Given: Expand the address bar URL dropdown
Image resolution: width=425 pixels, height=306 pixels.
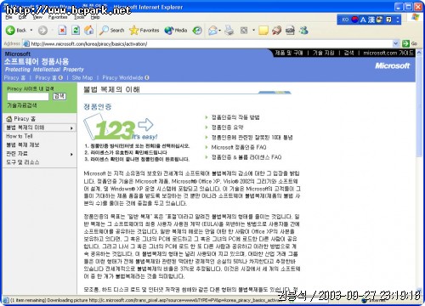Looking at the screenshot, I should (396, 43).
